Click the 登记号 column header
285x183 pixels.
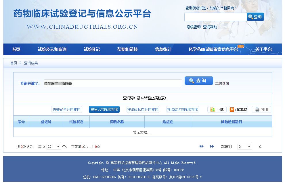point(46,122)
